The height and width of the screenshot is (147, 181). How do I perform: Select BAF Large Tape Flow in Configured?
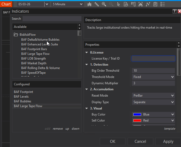point(28,106)
